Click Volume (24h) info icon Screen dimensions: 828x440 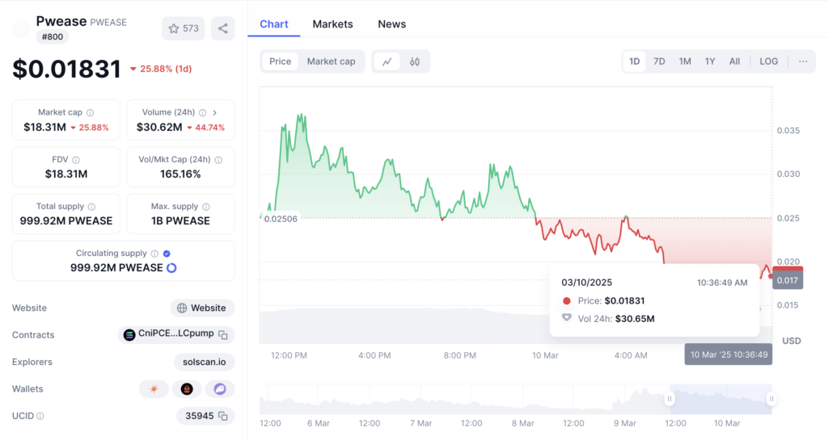(x=203, y=112)
